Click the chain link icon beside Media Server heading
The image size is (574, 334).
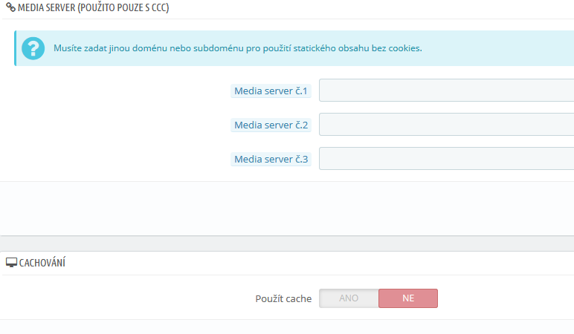point(10,6)
